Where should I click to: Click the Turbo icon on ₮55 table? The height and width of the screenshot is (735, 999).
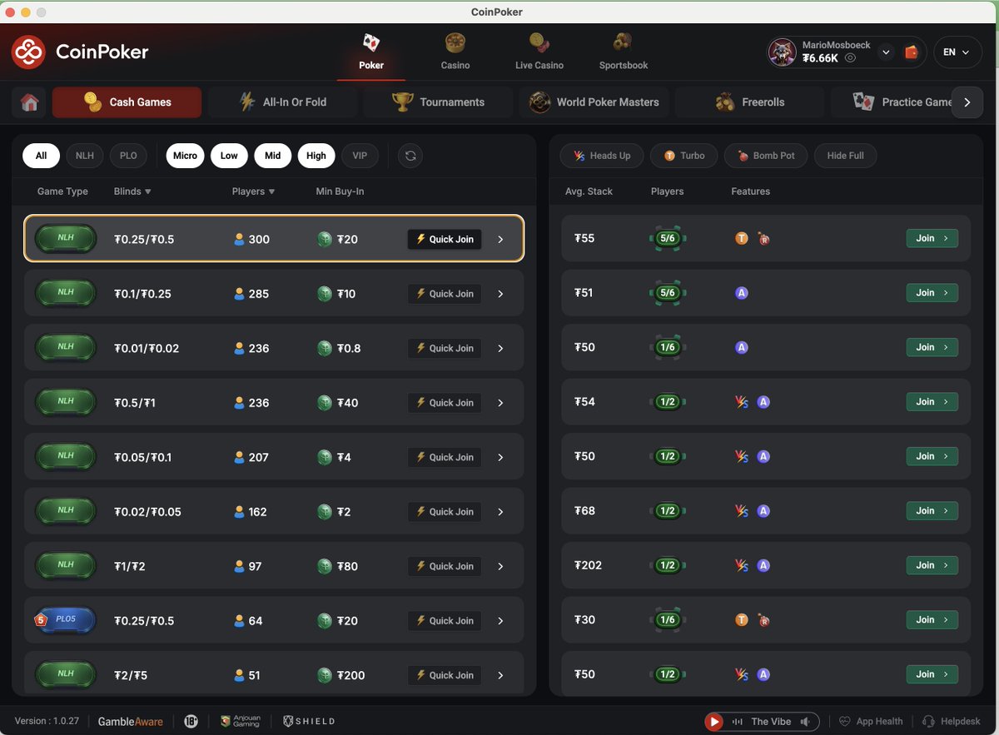point(742,239)
